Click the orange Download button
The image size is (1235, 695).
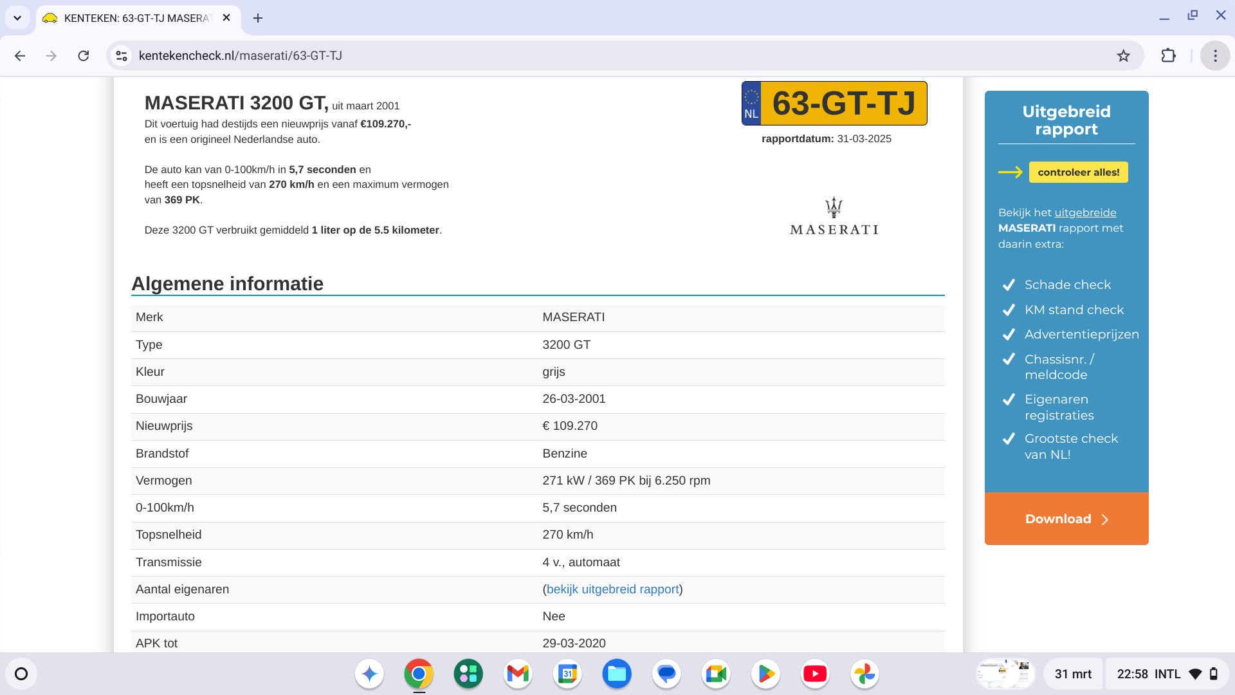[1066, 519]
